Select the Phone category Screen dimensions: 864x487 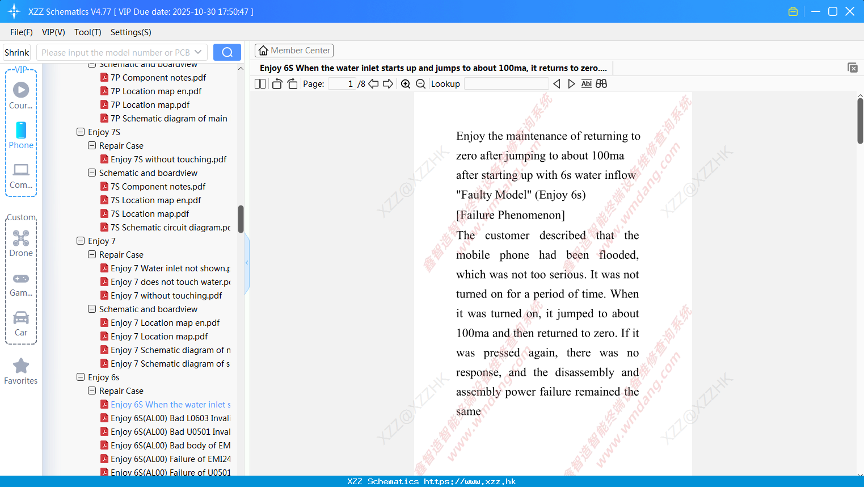tap(21, 136)
